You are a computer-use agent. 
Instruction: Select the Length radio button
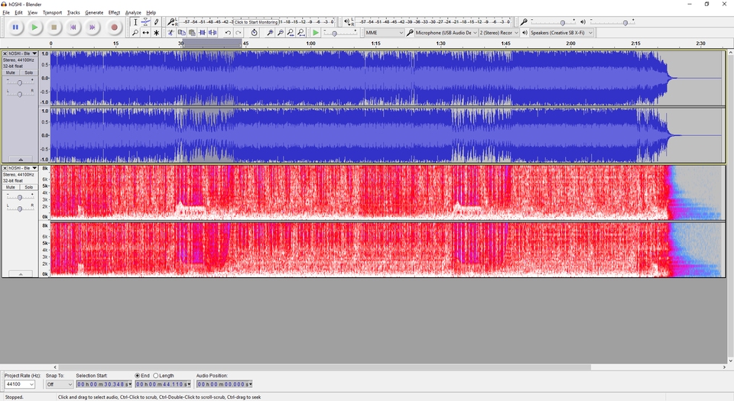coord(156,376)
